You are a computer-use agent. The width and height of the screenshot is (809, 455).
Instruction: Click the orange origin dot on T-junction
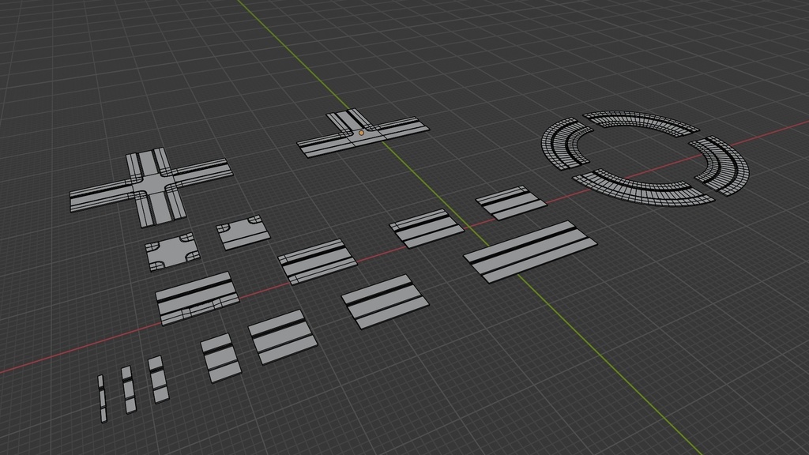pos(361,133)
